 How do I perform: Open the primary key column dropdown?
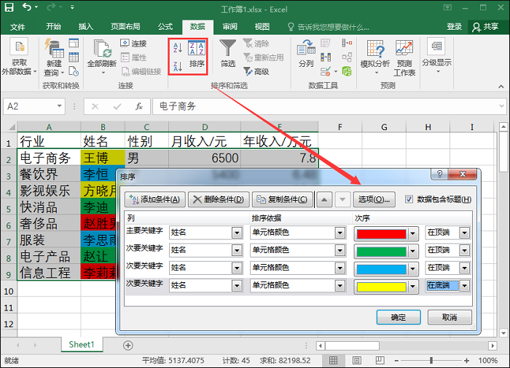(x=236, y=233)
